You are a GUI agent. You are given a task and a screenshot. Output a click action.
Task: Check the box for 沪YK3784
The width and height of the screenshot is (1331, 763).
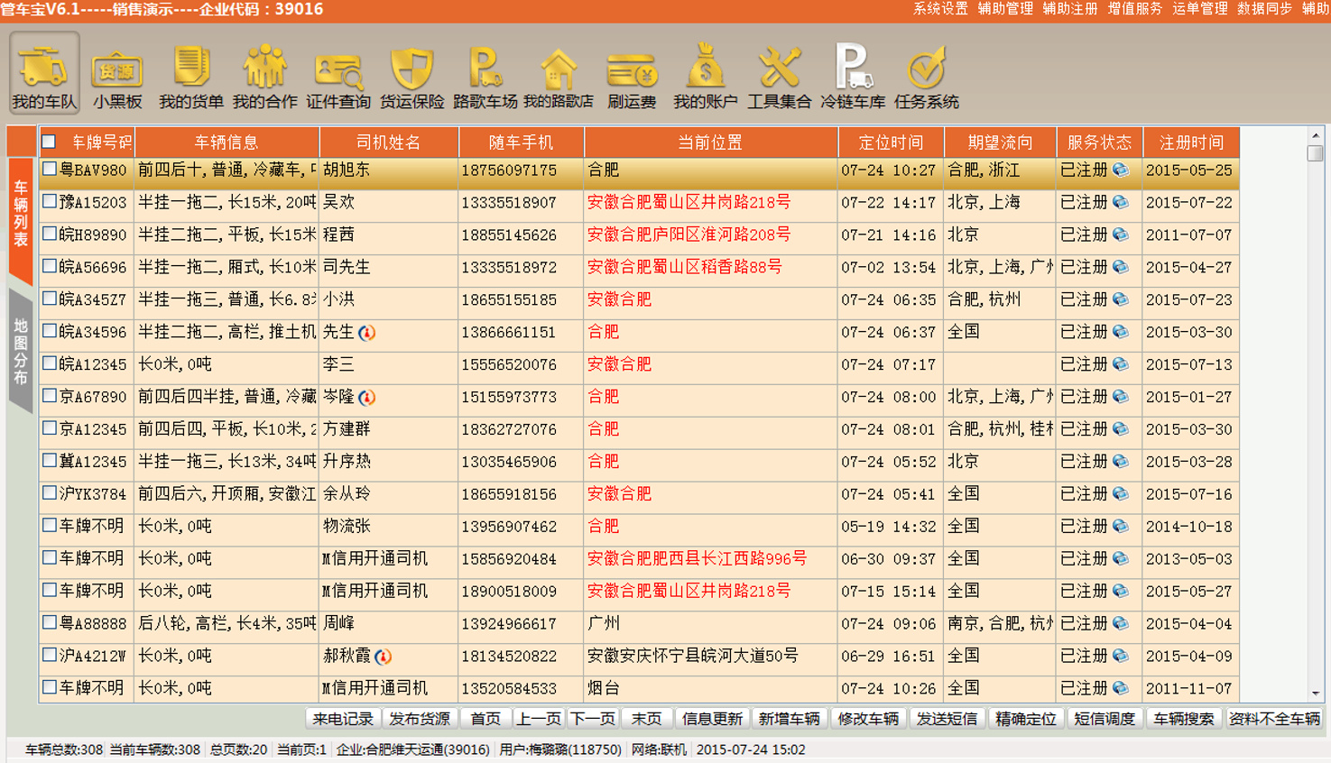pos(50,492)
